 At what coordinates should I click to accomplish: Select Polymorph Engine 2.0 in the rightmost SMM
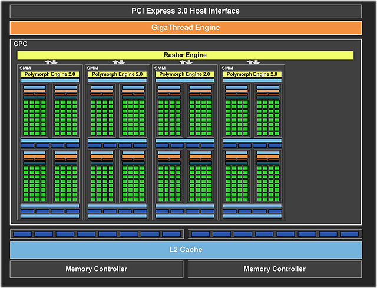coord(252,74)
